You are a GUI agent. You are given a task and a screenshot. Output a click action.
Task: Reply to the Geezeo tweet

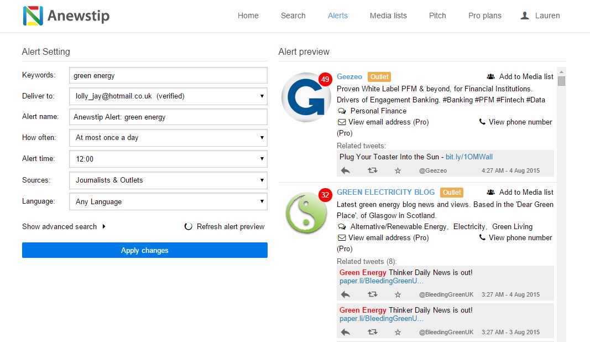(346, 170)
